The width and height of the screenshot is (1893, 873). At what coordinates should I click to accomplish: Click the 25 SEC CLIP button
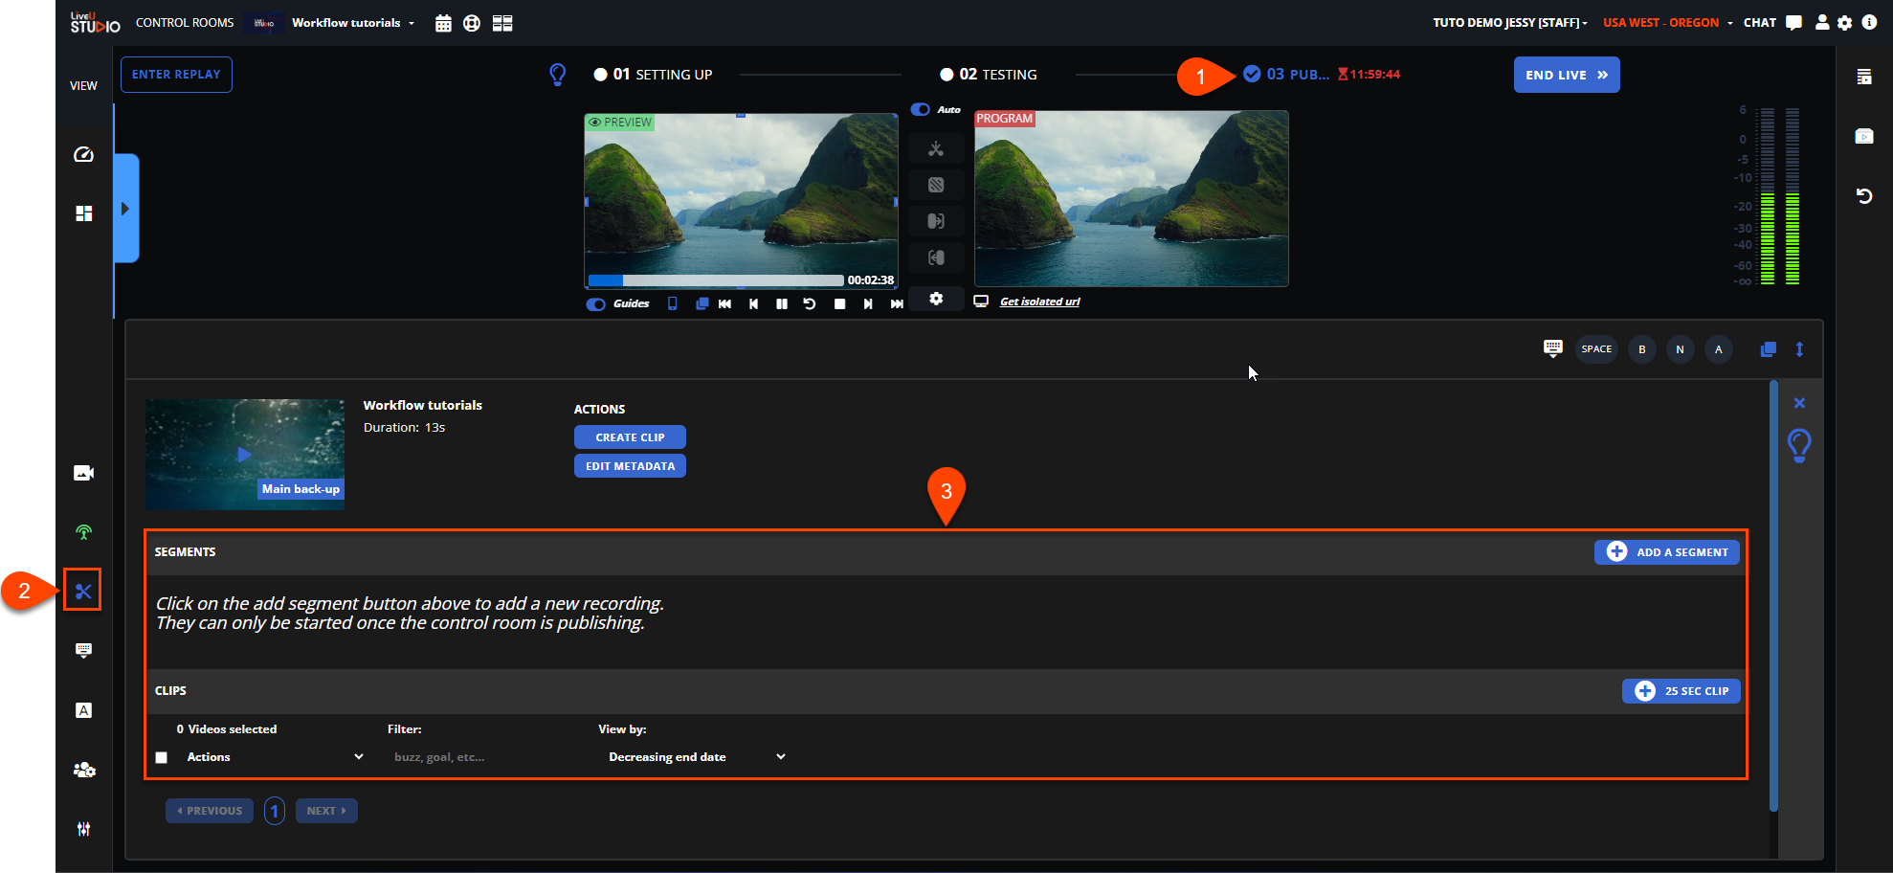pyautogui.click(x=1681, y=691)
